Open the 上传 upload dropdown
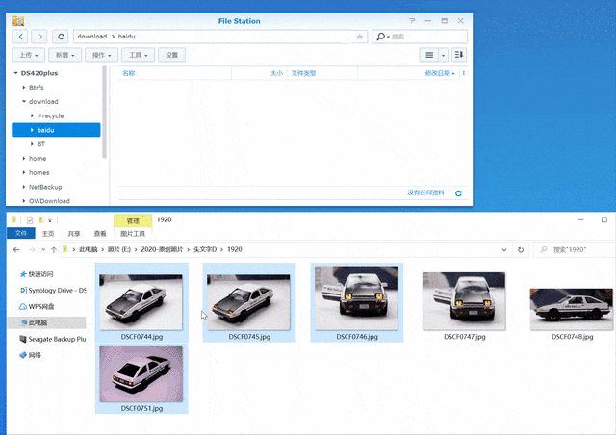 (x=29, y=55)
